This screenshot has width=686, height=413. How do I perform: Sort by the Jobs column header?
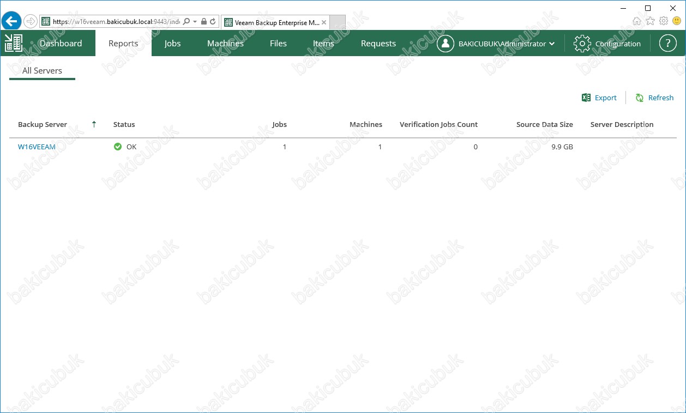pos(280,125)
